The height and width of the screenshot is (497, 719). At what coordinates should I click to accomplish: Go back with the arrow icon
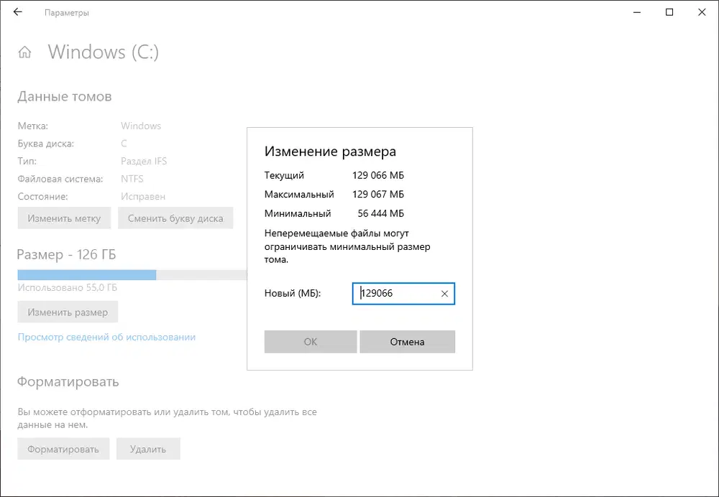click(x=18, y=12)
